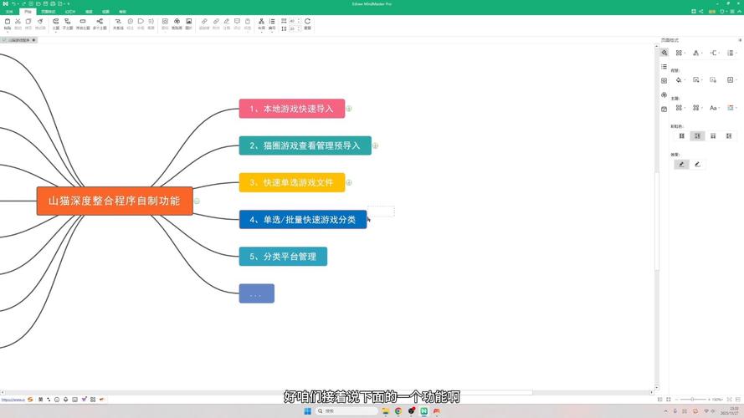Click the Cut scissors icon
Viewport: 744px width, 418px height.
coord(18,22)
